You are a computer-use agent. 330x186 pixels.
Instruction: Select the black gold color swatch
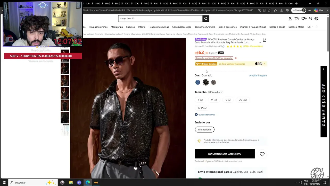[x=206, y=82]
